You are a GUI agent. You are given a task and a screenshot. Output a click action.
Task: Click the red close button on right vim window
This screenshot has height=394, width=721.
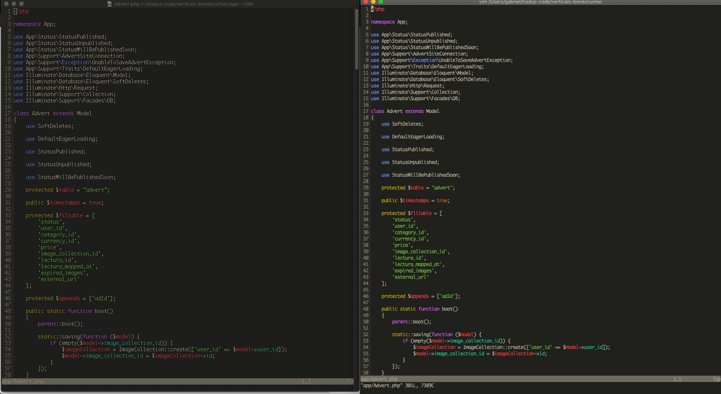(x=365, y=2)
